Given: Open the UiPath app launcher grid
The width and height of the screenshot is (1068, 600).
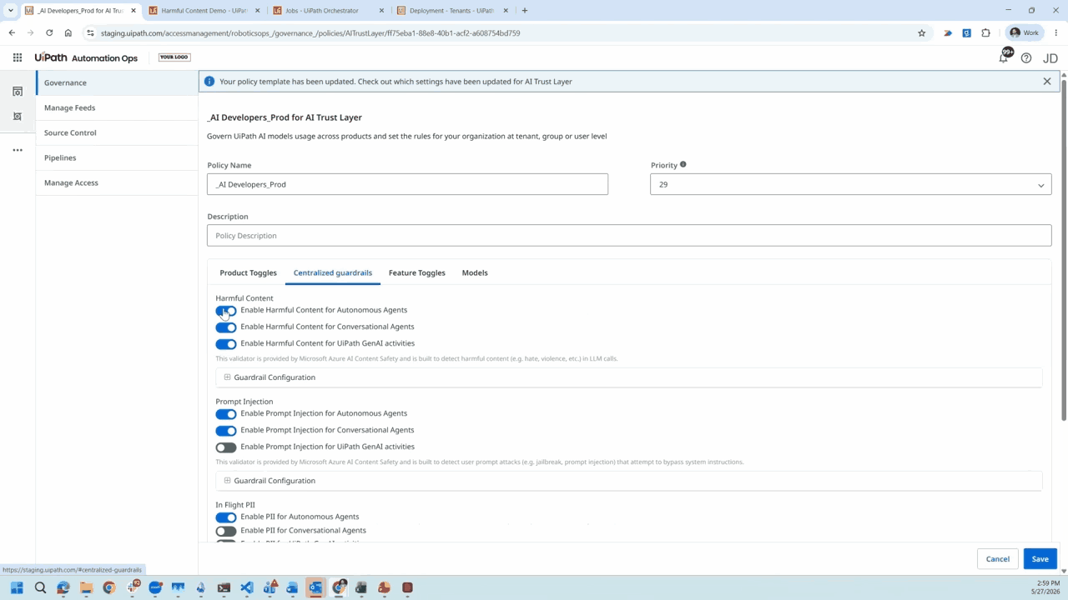Looking at the screenshot, I should tap(18, 57).
